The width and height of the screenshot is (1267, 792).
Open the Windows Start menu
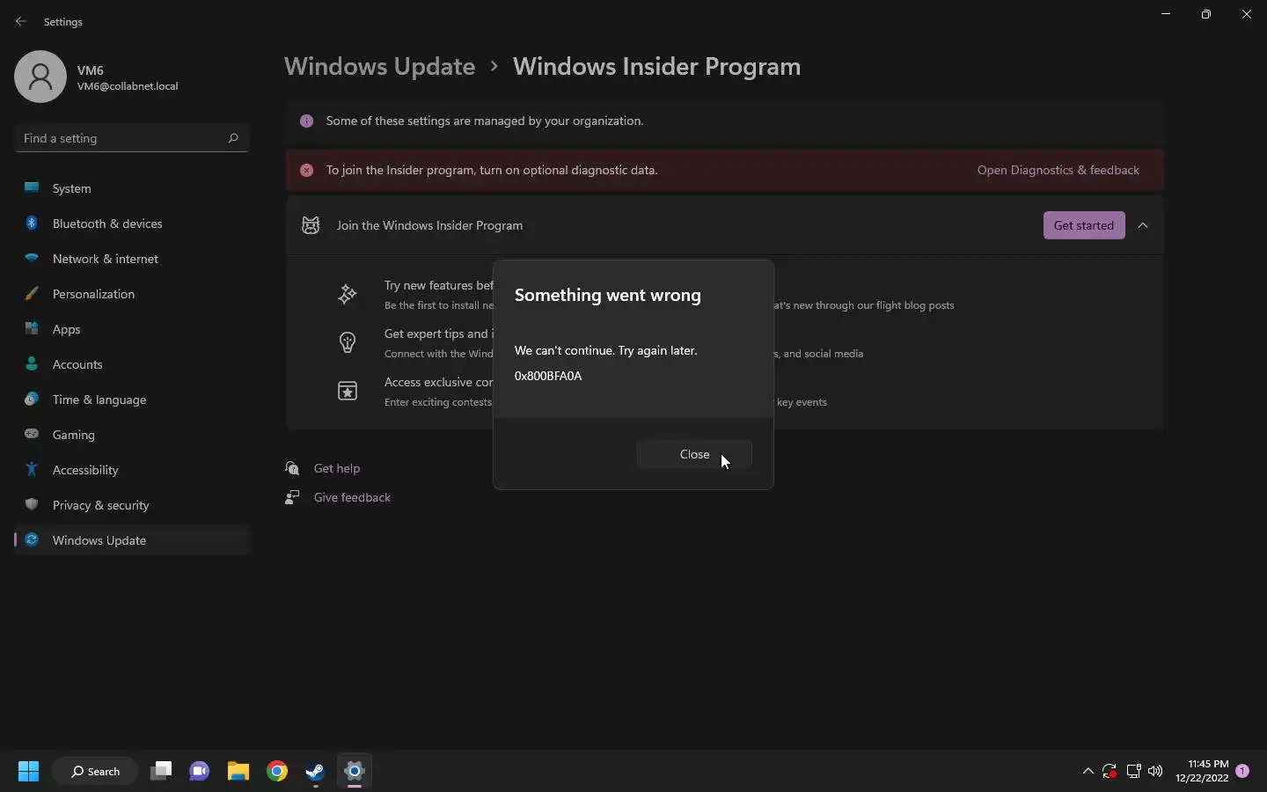[28, 772]
